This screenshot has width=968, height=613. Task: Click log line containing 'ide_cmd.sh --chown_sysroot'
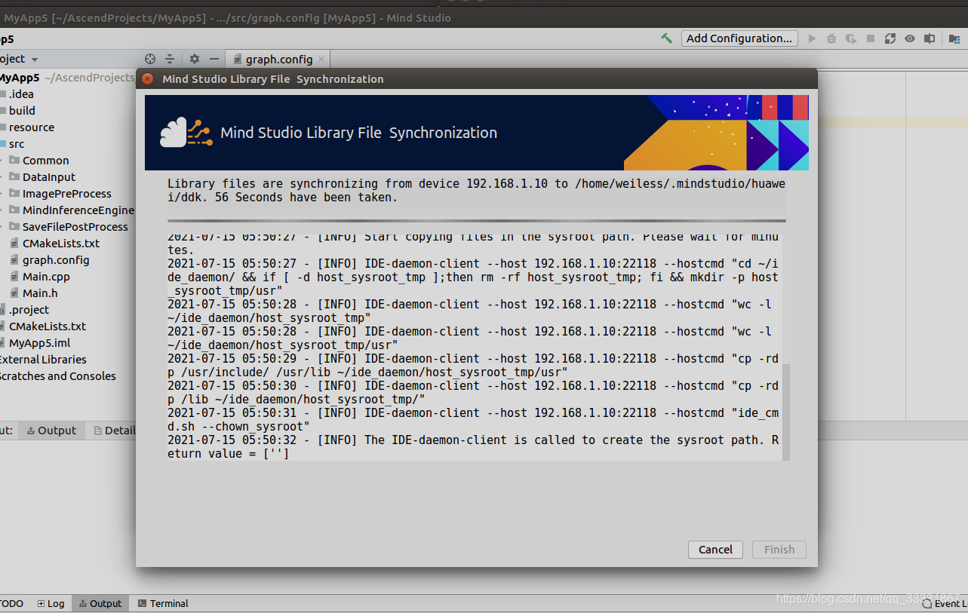[473, 420]
